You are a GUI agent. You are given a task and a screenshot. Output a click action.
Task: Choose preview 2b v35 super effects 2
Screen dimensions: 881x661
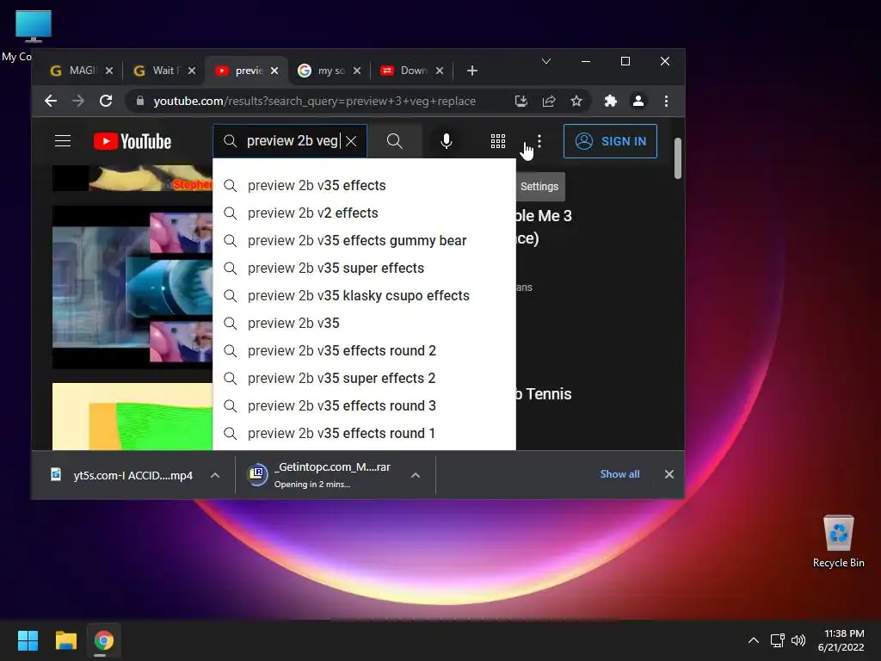[x=364, y=379]
